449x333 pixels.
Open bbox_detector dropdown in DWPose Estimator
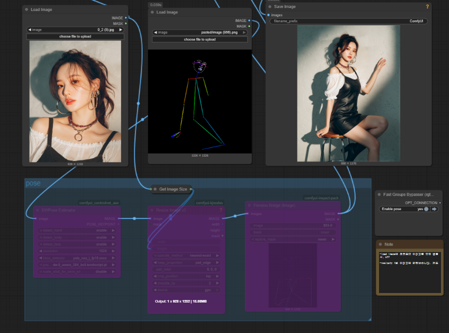click(x=76, y=258)
